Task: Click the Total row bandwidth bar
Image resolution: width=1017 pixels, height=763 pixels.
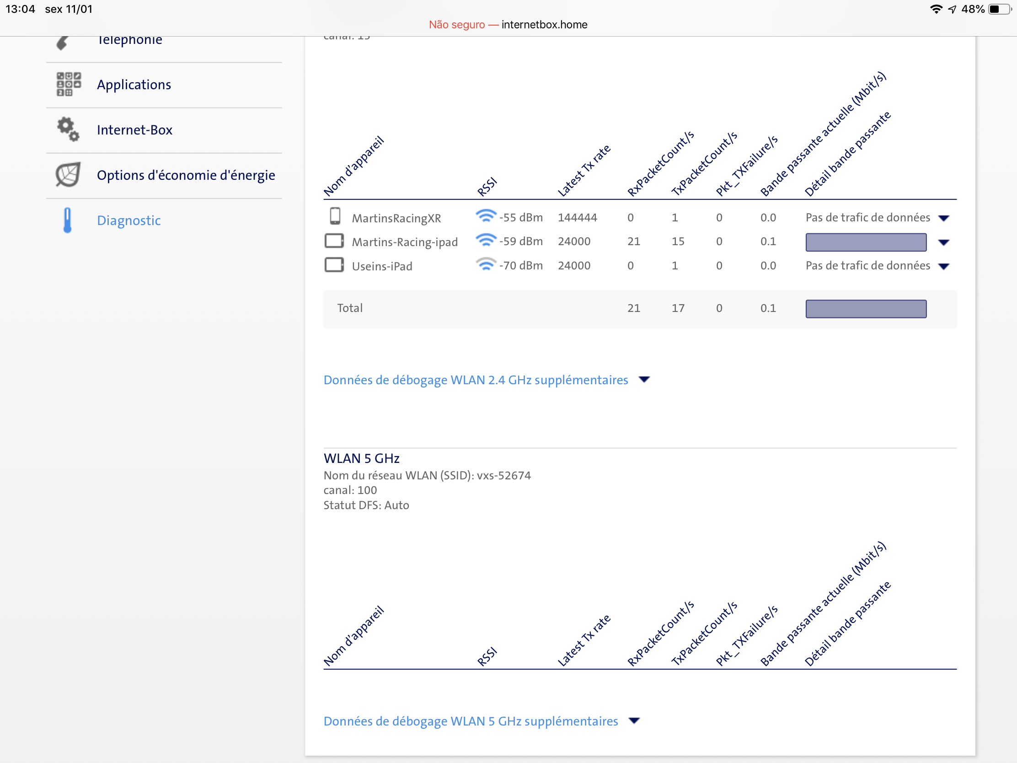Action: pos(866,309)
